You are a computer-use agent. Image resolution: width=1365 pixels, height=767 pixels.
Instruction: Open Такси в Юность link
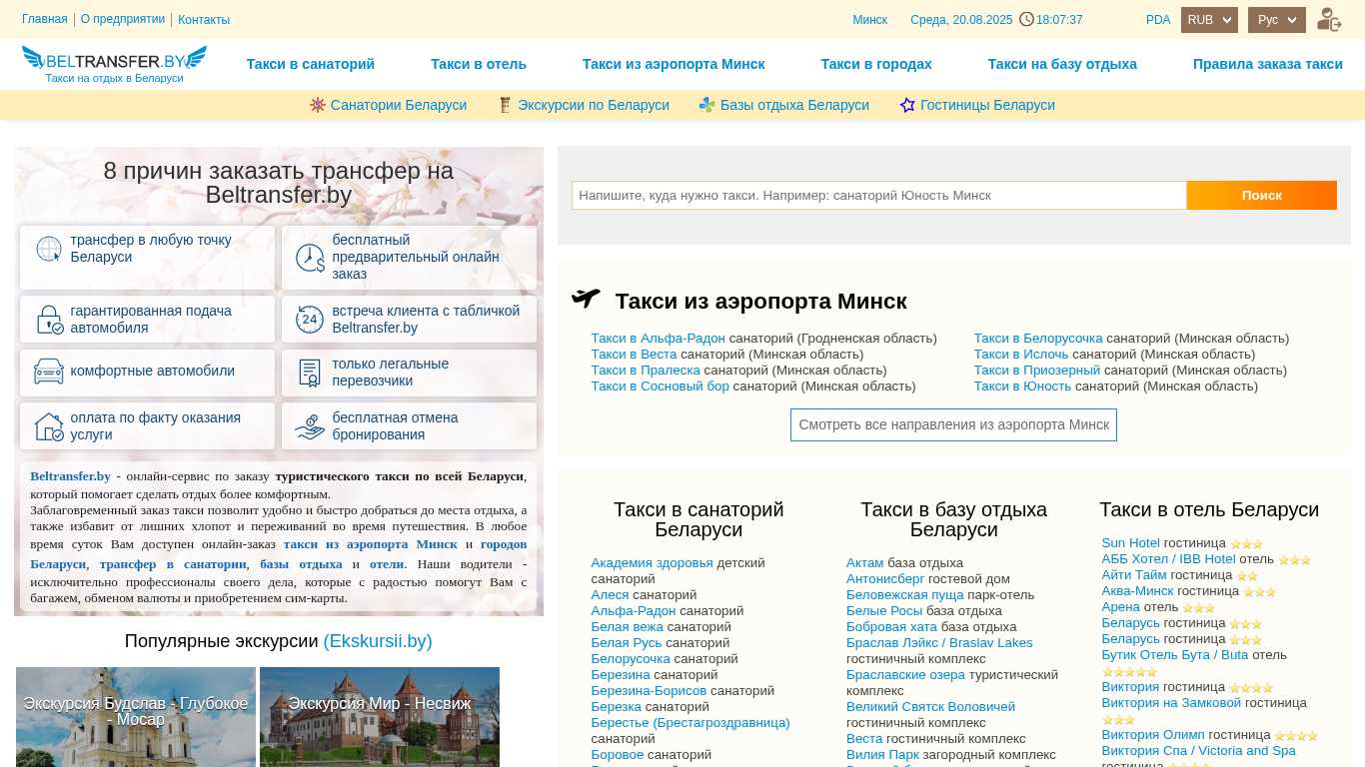[1023, 386]
